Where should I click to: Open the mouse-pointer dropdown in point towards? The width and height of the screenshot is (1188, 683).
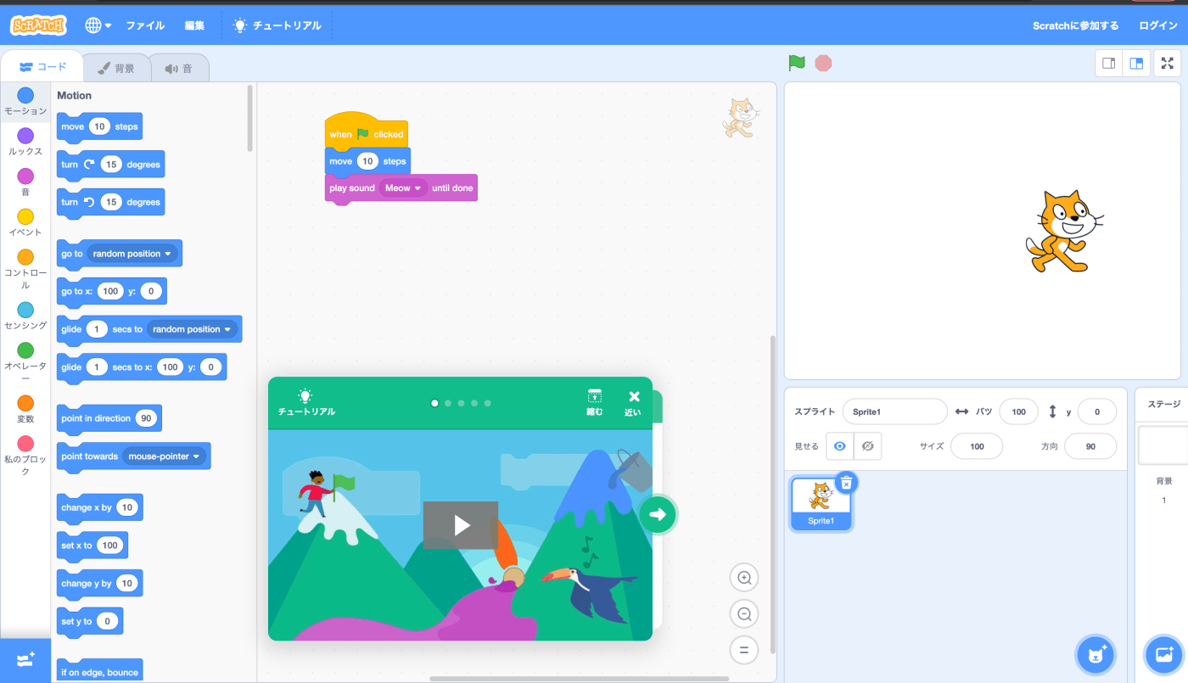pyautogui.click(x=197, y=456)
